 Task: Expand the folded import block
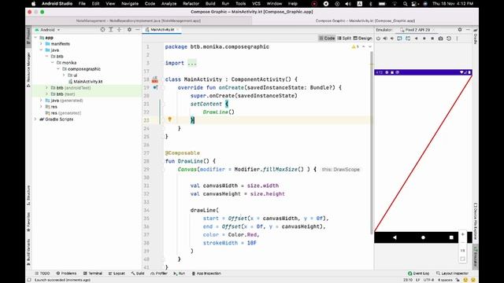click(x=192, y=63)
